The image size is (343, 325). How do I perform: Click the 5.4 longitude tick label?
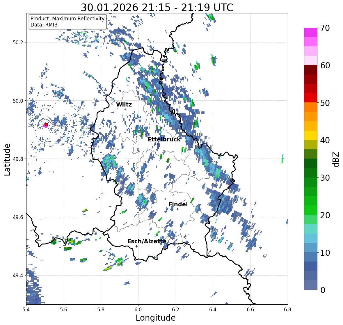click(x=26, y=310)
